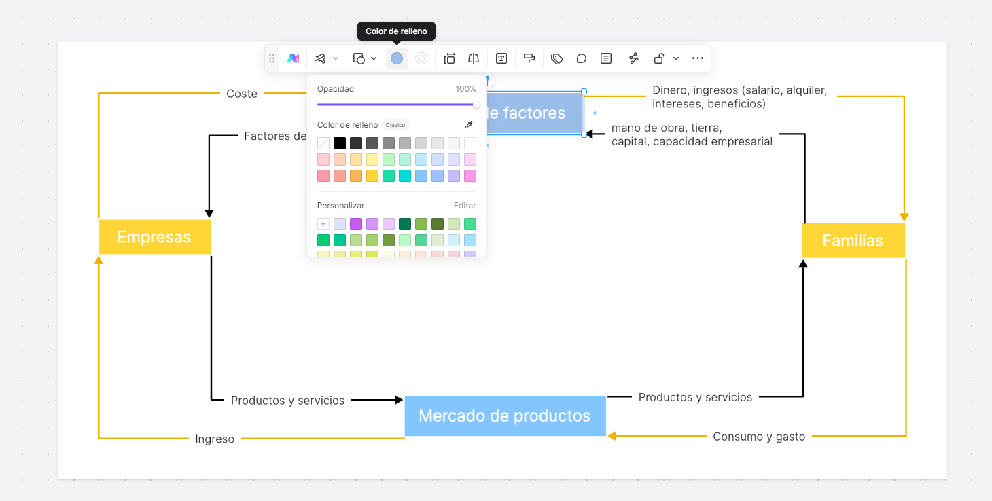This screenshot has width=992, height=501.
Task: Click the 'Ingreso' connector label
Action: (x=215, y=439)
